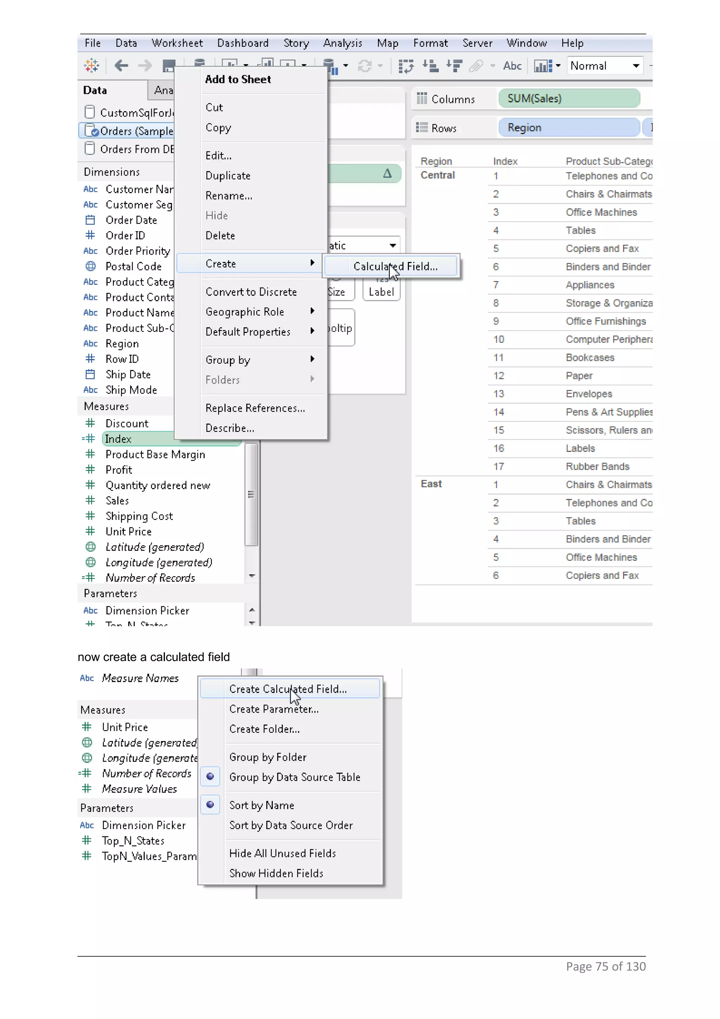Click the Rows shelf grid icon
720x1019 pixels.
[422, 127]
